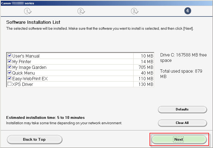Click the 110 MB size cell

click(144, 79)
